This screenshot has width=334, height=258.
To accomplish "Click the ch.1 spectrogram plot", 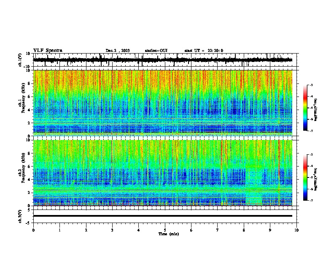I will pos(163,103).
